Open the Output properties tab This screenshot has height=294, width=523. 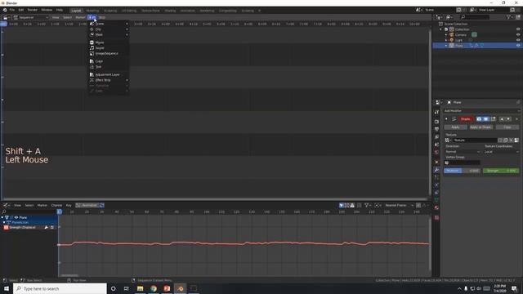coord(436,129)
